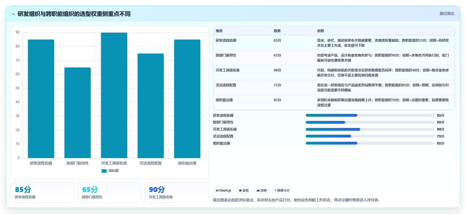Click the 跨部门易用性 progress bar
The image size is (466, 214).
(x=370, y=122)
